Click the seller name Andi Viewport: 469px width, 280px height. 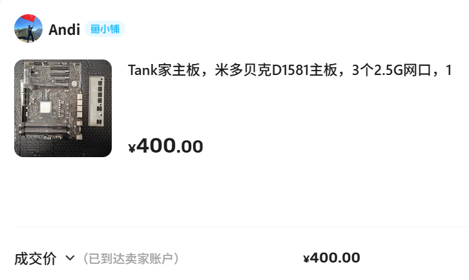point(65,30)
